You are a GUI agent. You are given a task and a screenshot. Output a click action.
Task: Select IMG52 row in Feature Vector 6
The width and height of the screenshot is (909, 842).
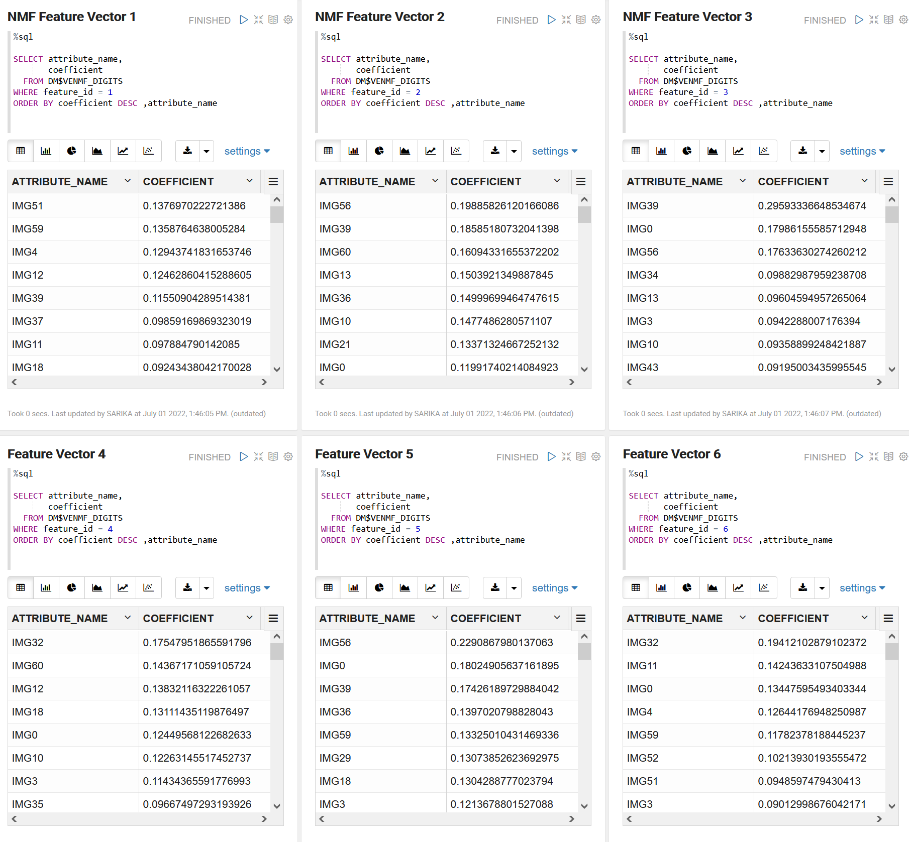click(x=754, y=758)
